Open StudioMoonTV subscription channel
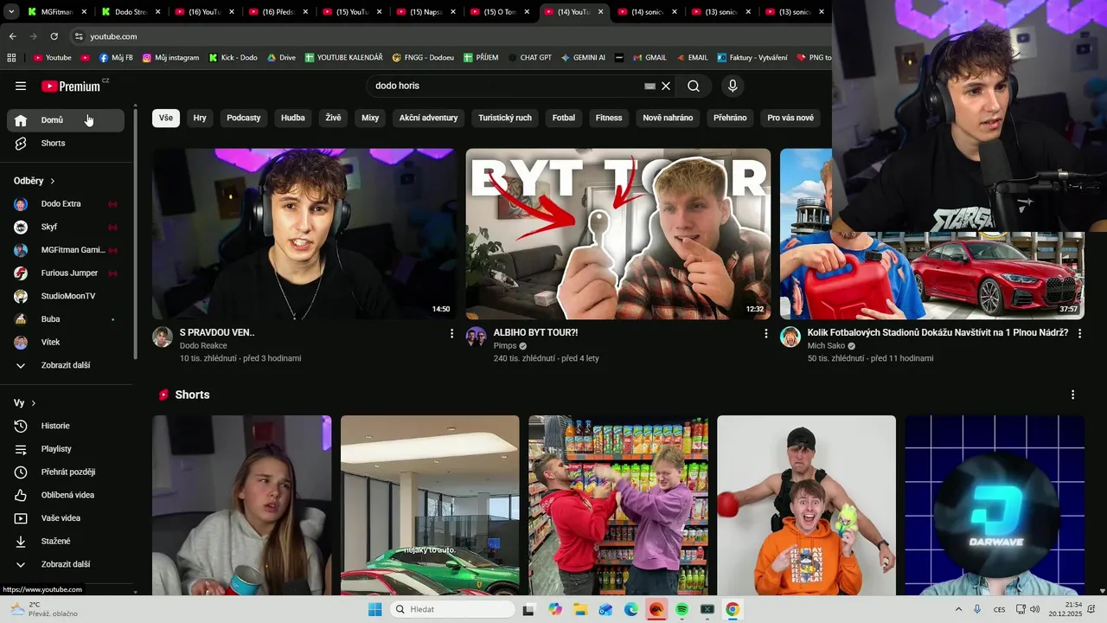The height and width of the screenshot is (623, 1107). (66, 296)
